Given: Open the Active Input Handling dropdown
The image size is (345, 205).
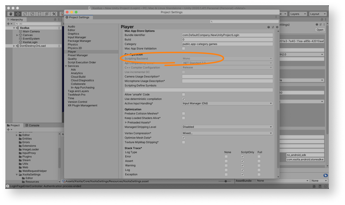Looking at the screenshot, I should coord(227,104).
